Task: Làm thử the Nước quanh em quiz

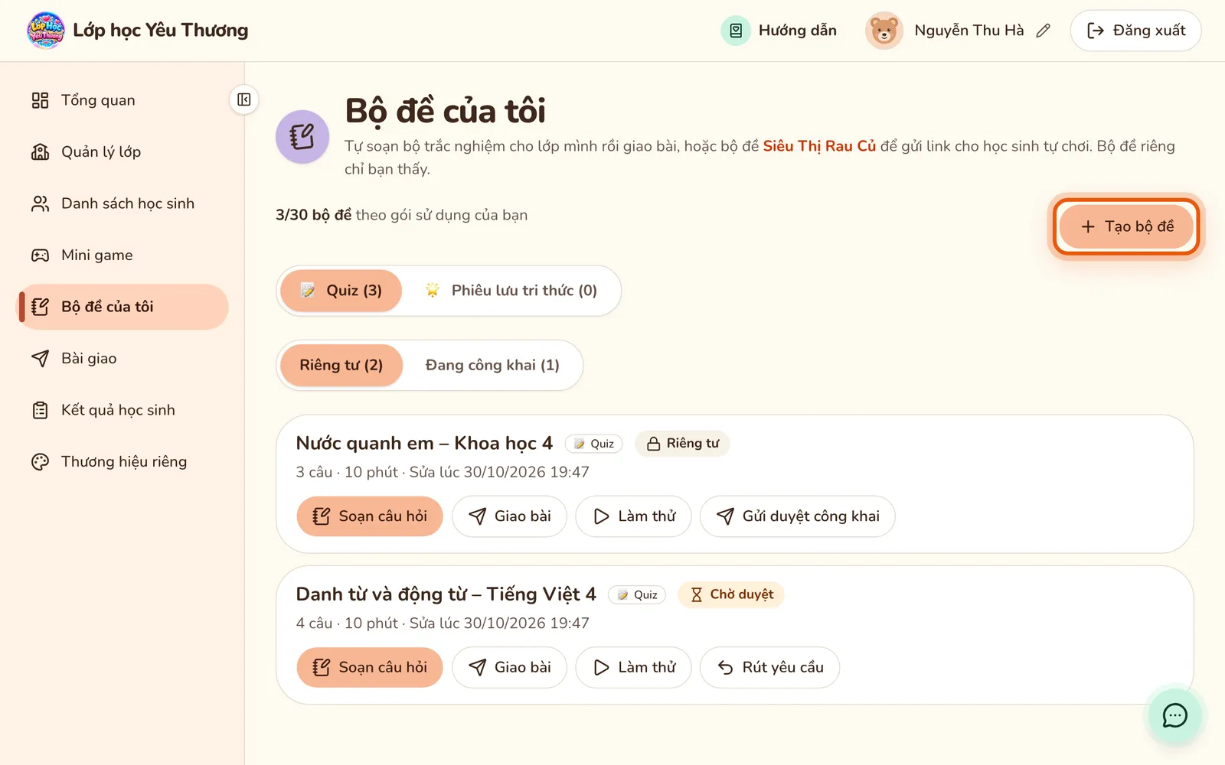Action: pos(634,516)
